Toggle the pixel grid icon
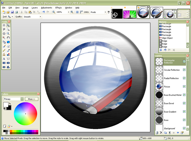The width and height of the screenshot is (191, 141). click(x=77, y=12)
